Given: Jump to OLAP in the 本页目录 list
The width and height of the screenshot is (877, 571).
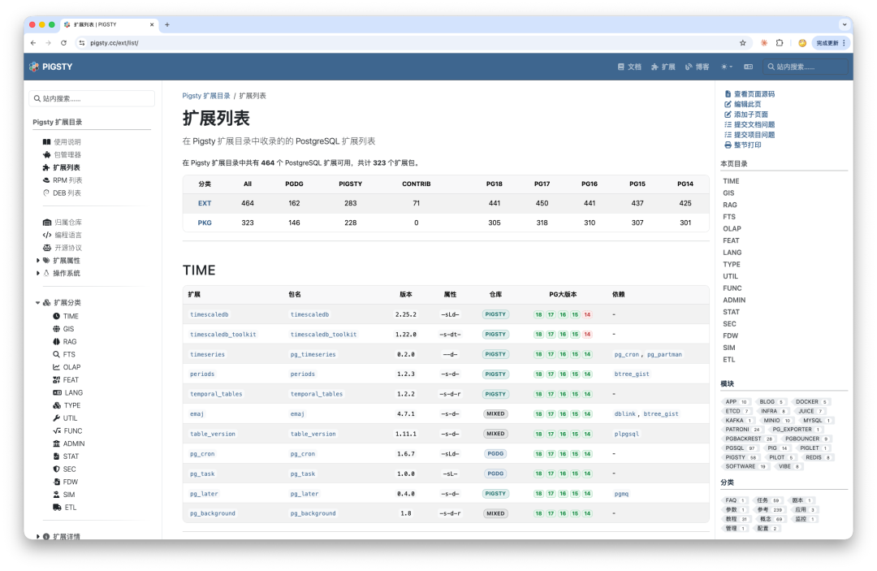Looking at the screenshot, I should (x=732, y=229).
